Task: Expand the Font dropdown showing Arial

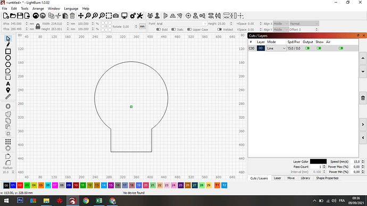Action: (181, 23)
